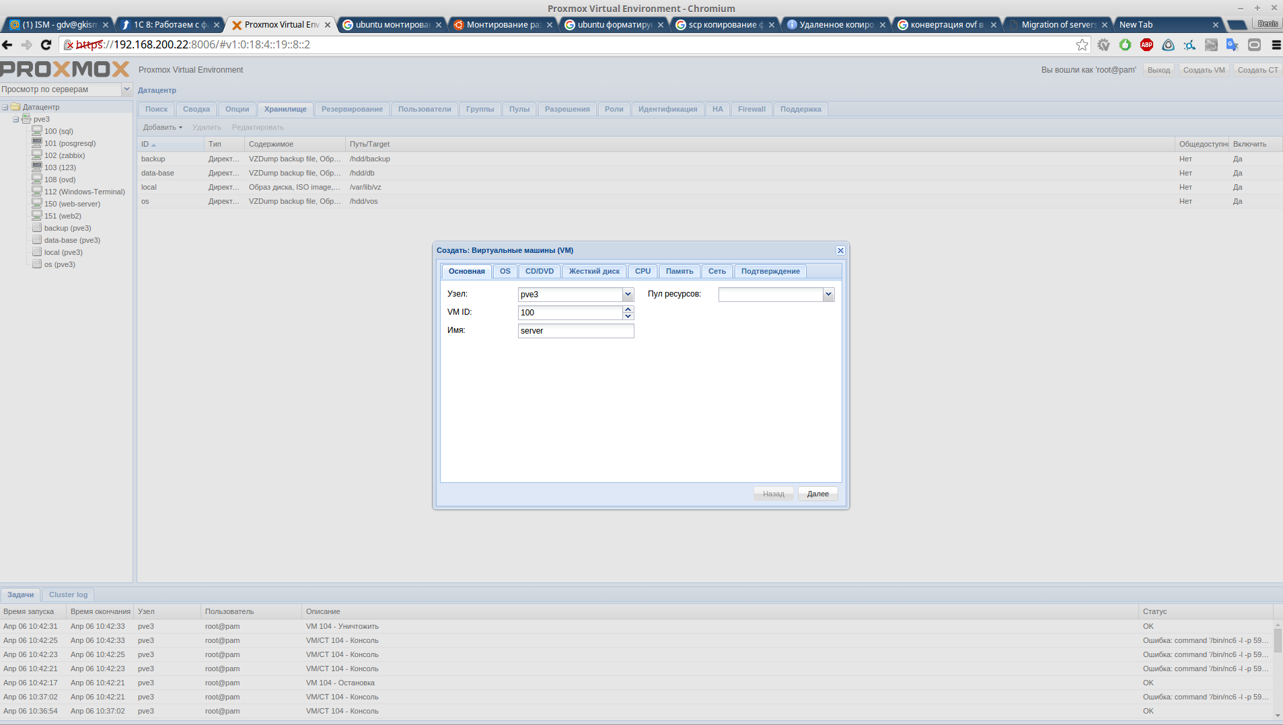The height and width of the screenshot is (725, 1283).
Task: Collapse the Datacenter tree node
Action: click(5, 107)
